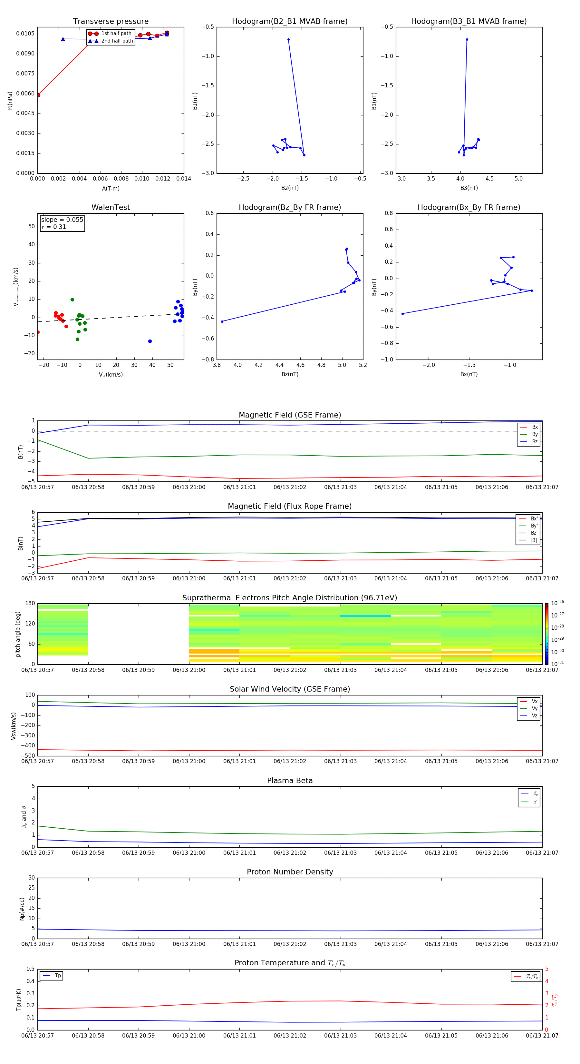Click the 'Vsw(km/s)' y-axis label
The width and height of the screenshot is (580, 1064).
pos(14,726)
